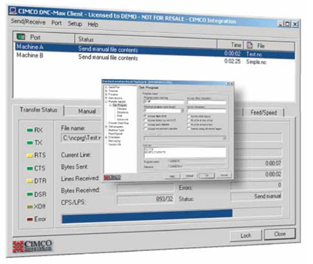Switch to the Feed/Speed tab

coord(263,112)
